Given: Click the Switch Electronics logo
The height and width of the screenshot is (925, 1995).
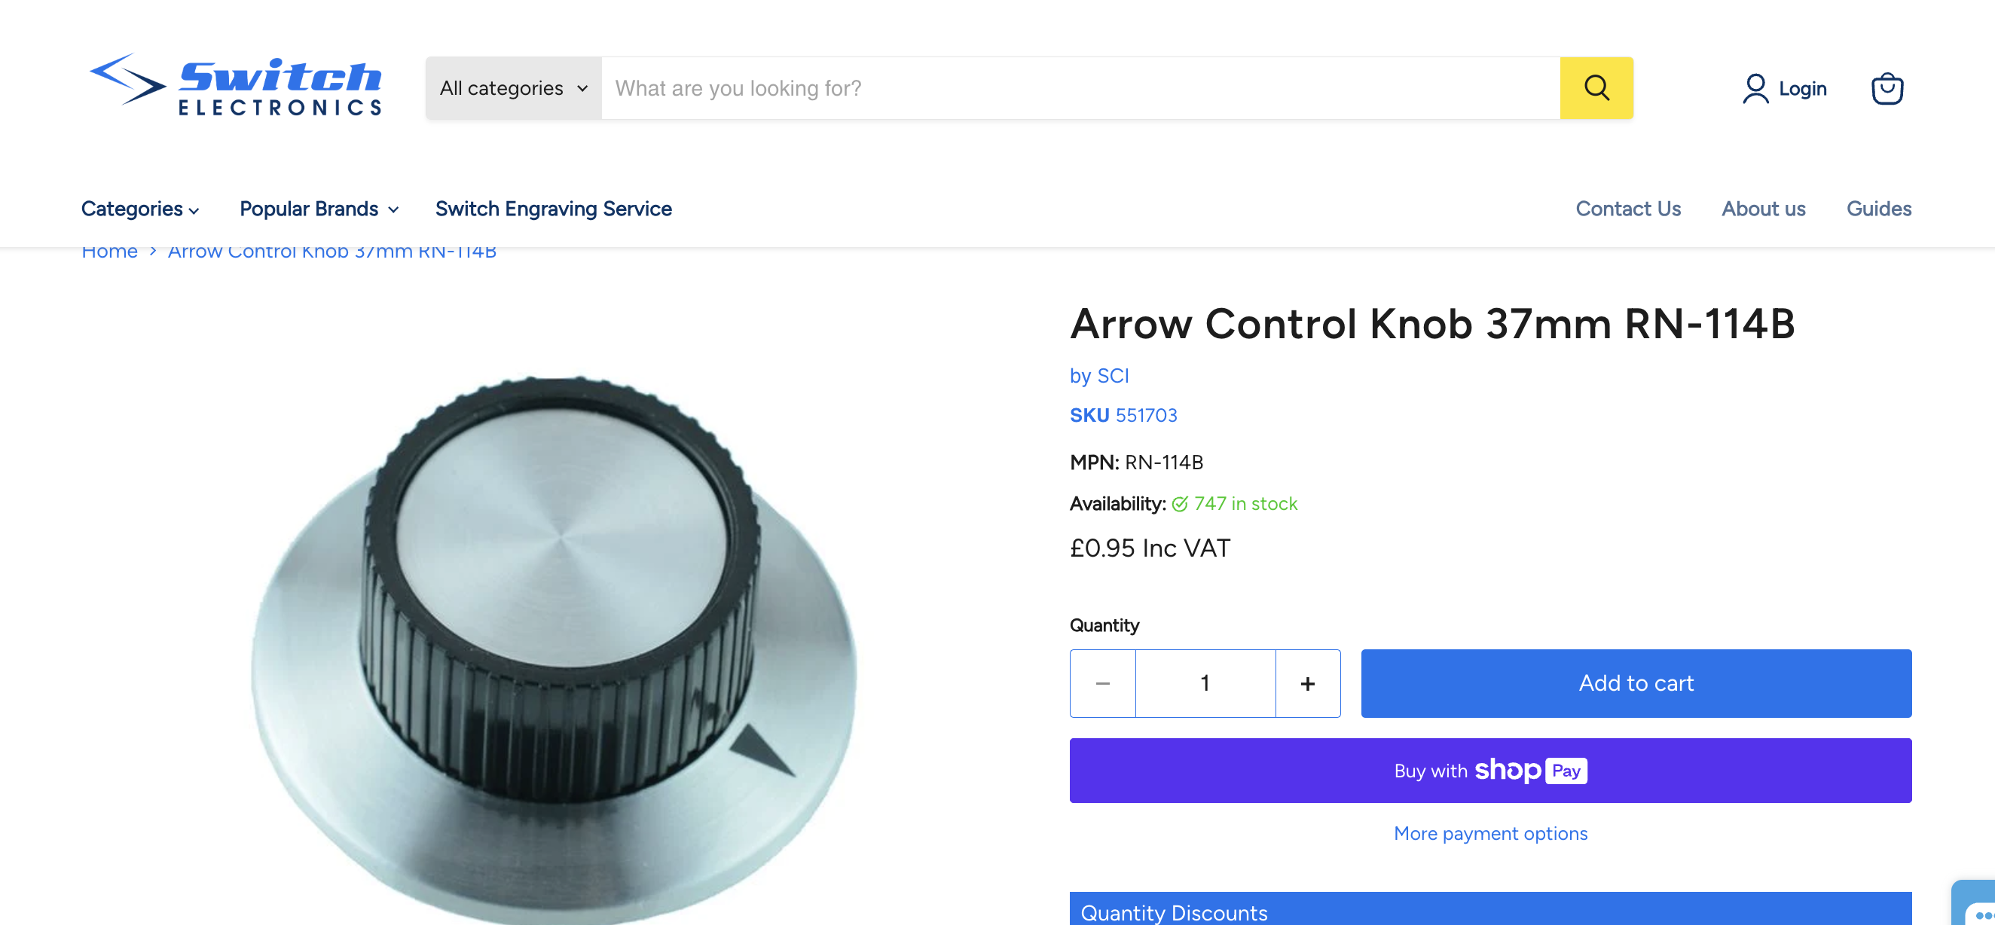Looking at the screenshot, I should tap(235, 86).
